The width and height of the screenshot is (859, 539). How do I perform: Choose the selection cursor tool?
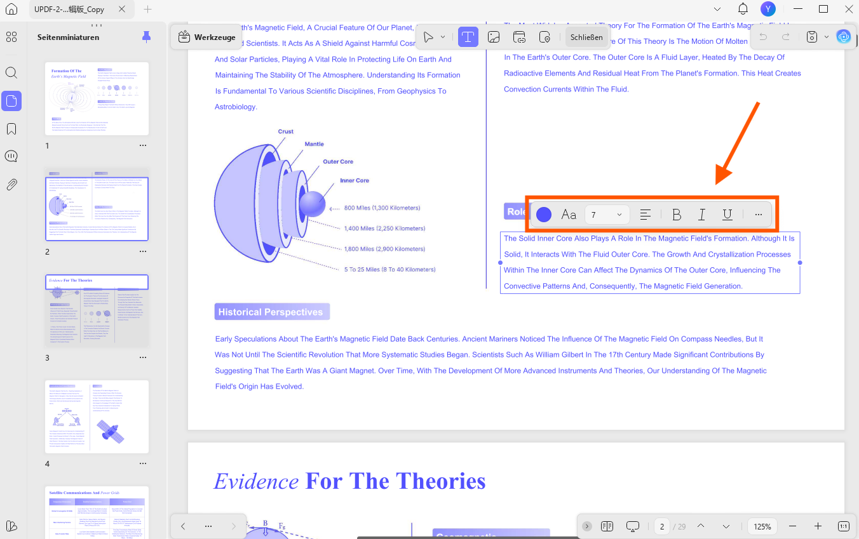429,37
